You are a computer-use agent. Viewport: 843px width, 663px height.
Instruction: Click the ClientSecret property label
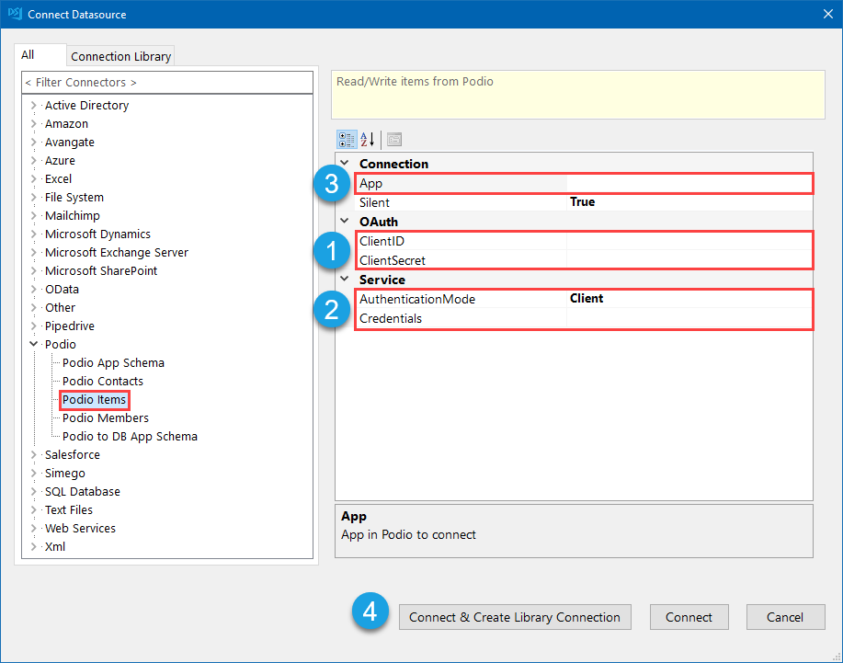[392, 261]
